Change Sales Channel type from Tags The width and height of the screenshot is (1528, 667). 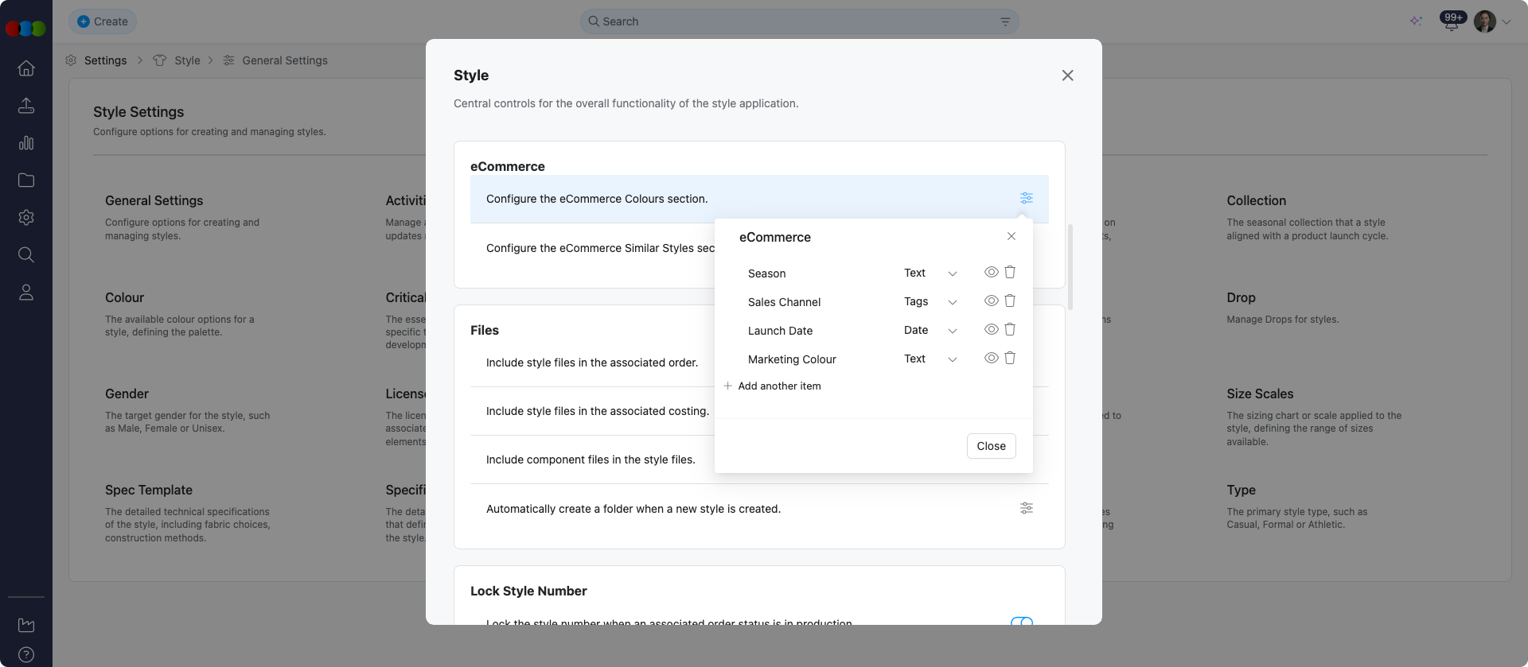pyautogui.click(x=952, y=302)
